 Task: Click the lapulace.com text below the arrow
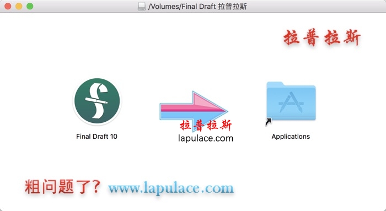click(206, 138)
